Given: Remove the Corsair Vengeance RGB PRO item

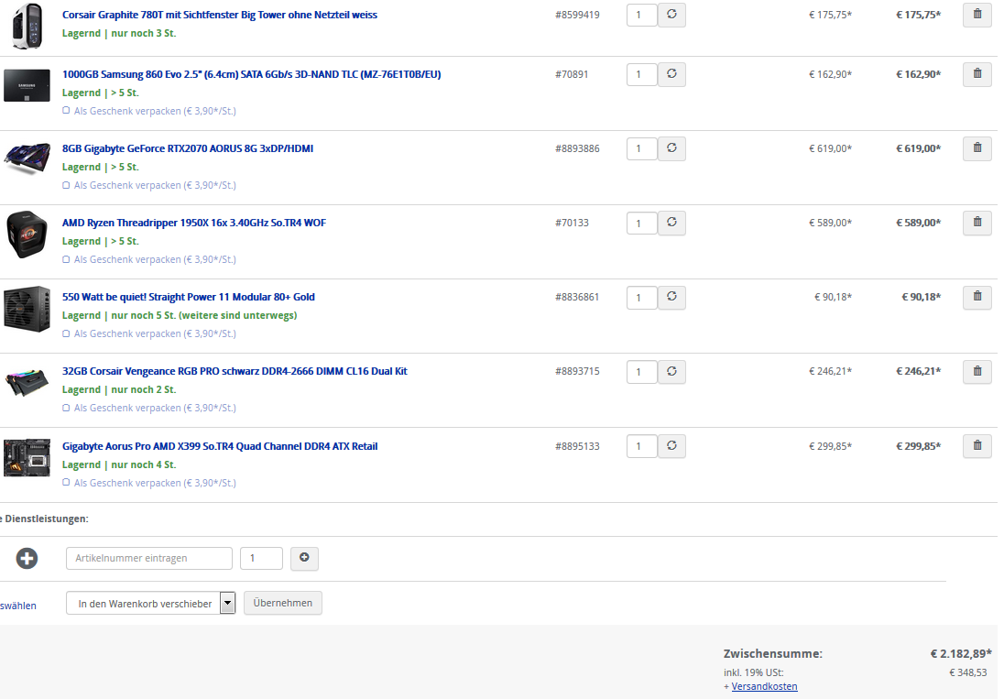Looking at the screenshot, I should (977, 371).
